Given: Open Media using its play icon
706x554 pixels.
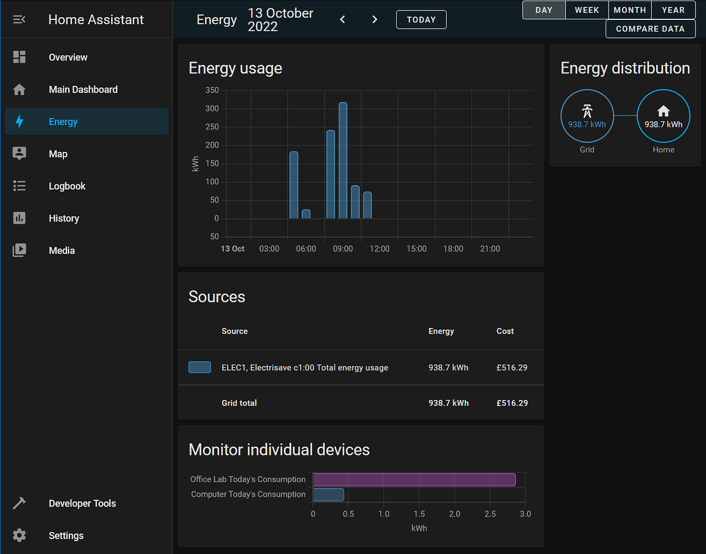Looking at the screenshot, I should 19,250.
